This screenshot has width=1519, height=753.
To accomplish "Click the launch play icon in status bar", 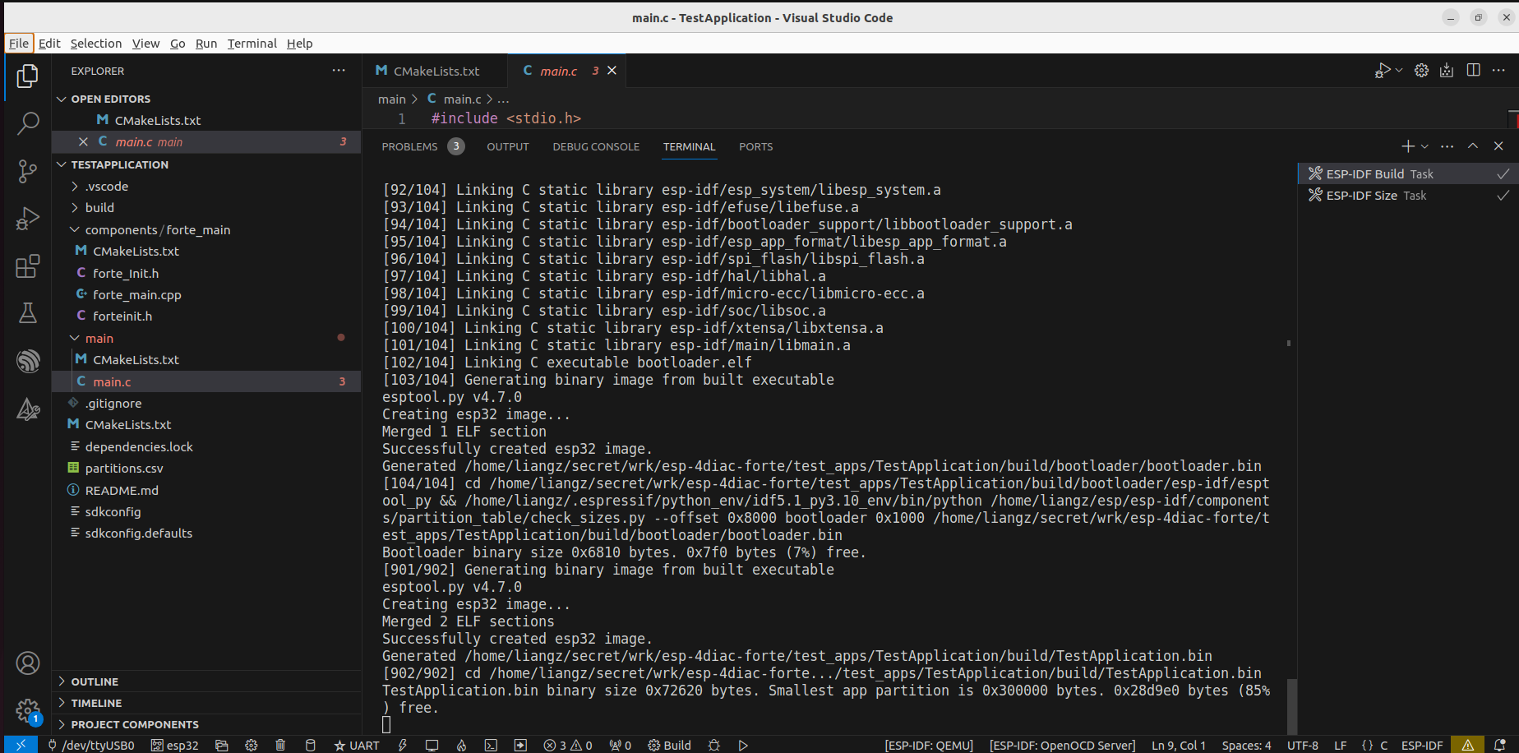I will [743, 745].
